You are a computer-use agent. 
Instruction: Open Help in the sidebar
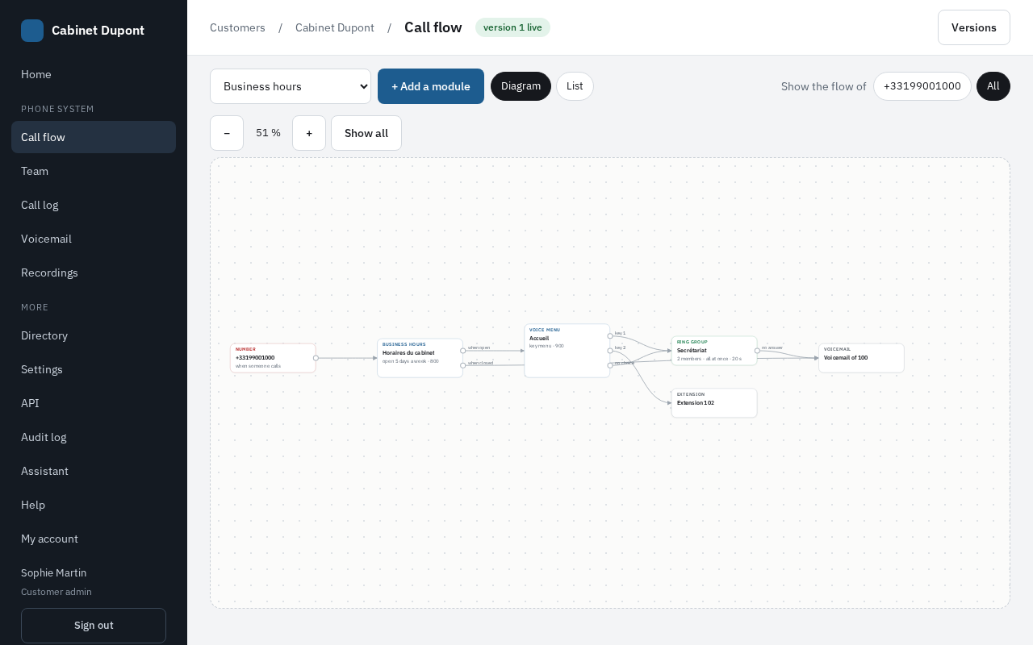(x=94, y=505)
